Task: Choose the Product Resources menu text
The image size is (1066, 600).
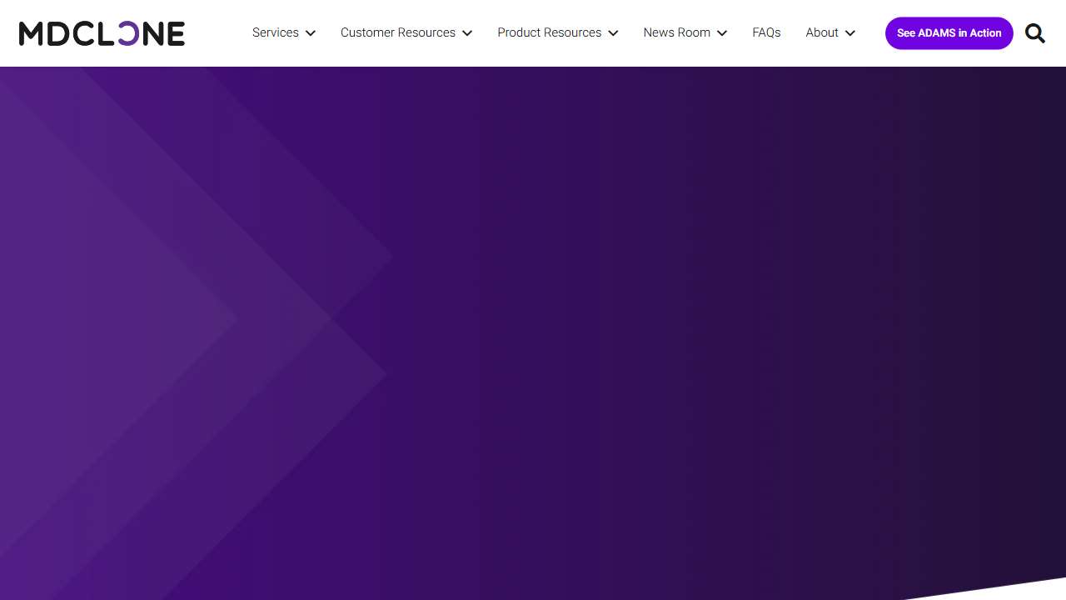Action: (x=549, y=32)
